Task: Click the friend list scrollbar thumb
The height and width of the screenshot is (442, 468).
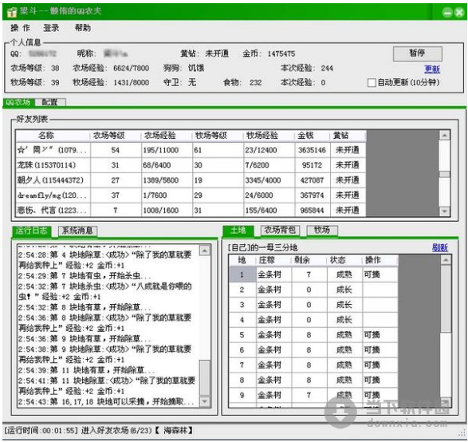Action: pos(444,174)
